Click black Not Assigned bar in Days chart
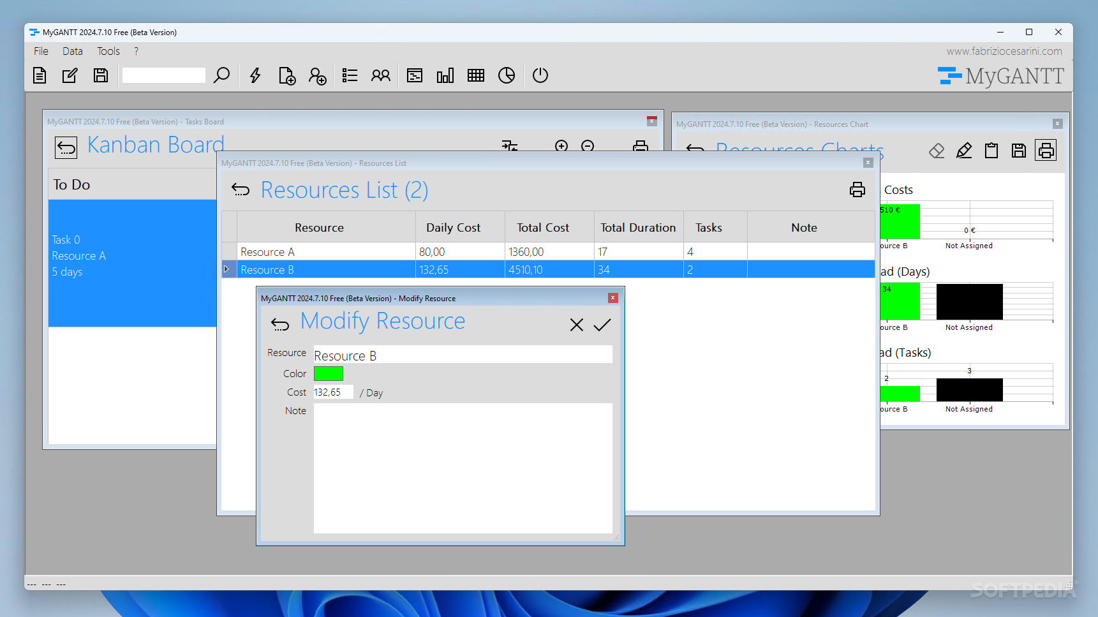1098x617 pixels. pos(969,302)
